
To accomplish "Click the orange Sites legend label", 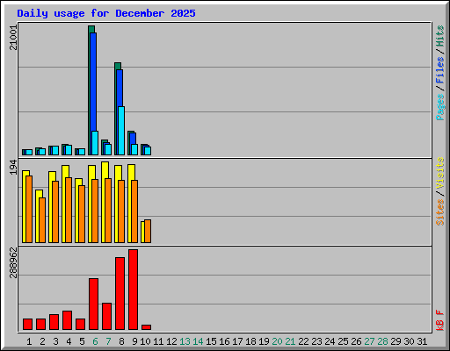I will (439, 212).
